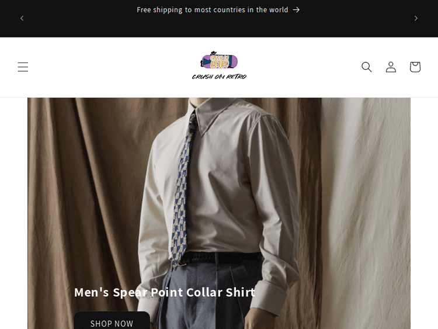Image resolution: width=438 pixels, height=329 pixels.
Task: Click the shirt cuff on model's sleeve
Action: pyautogui.click(x=270, y=297)
